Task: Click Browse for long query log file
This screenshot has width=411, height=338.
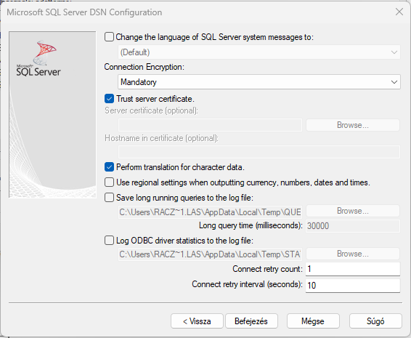Action: point(353,211)
